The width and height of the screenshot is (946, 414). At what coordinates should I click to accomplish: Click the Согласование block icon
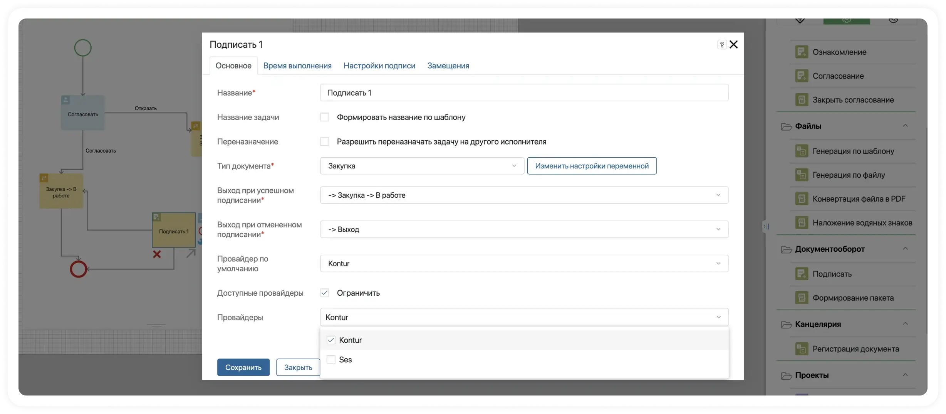pyautogui.click(x=802, y=76)
